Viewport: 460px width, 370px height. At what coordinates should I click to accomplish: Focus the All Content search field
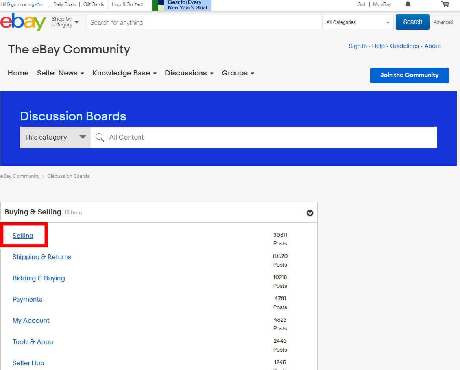coord(264,138)
